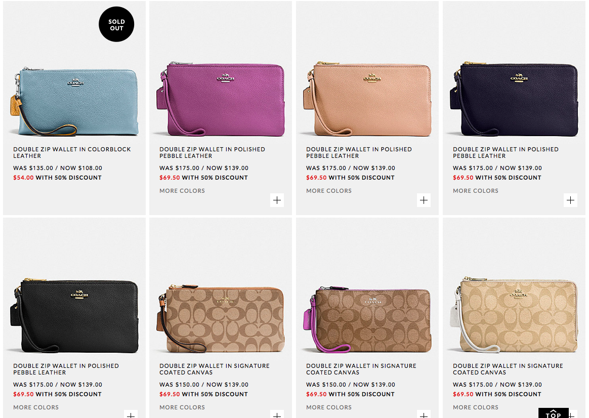Expand plus icon on beige pebble leather wallet
This screenshot has width=589, height=418.
point(424,200)
